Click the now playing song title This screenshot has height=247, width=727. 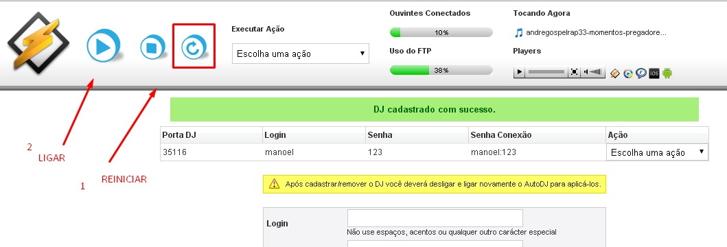(596, 33)
